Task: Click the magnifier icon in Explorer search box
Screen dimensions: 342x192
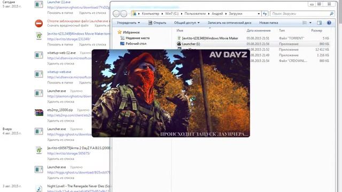Action: 331,13
